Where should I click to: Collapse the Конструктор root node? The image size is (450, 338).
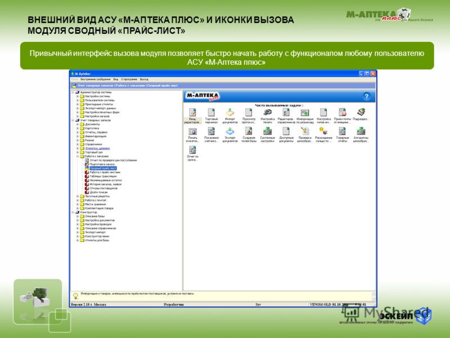click(x=73, y=212)
